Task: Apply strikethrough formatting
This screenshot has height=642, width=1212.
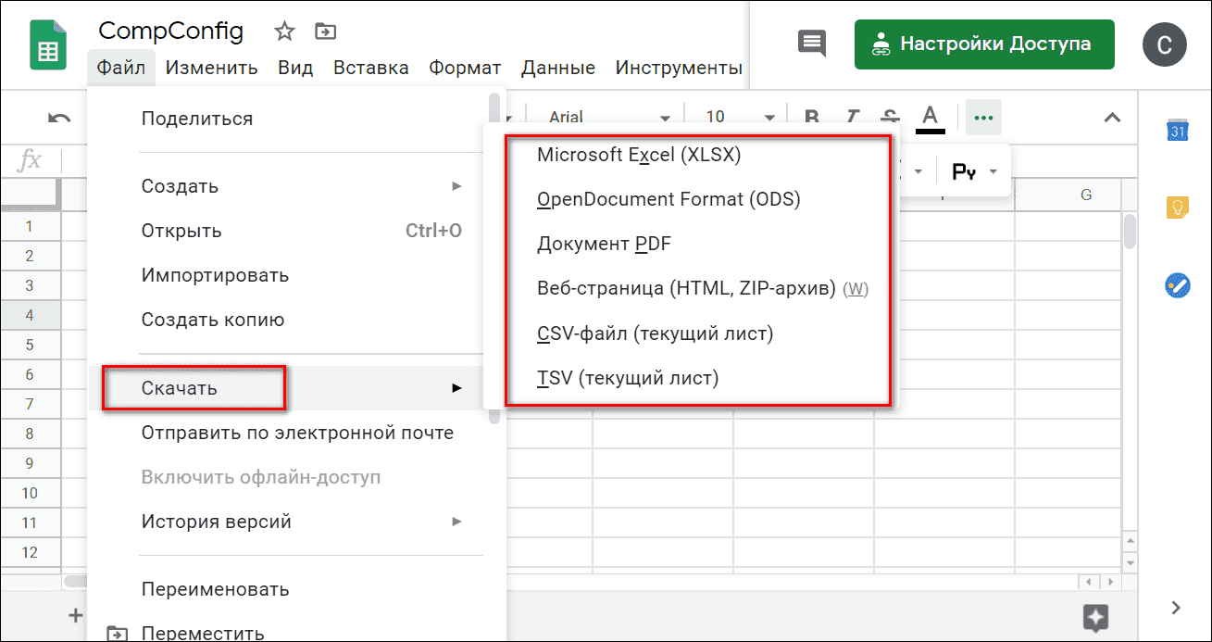Action: 890,117
